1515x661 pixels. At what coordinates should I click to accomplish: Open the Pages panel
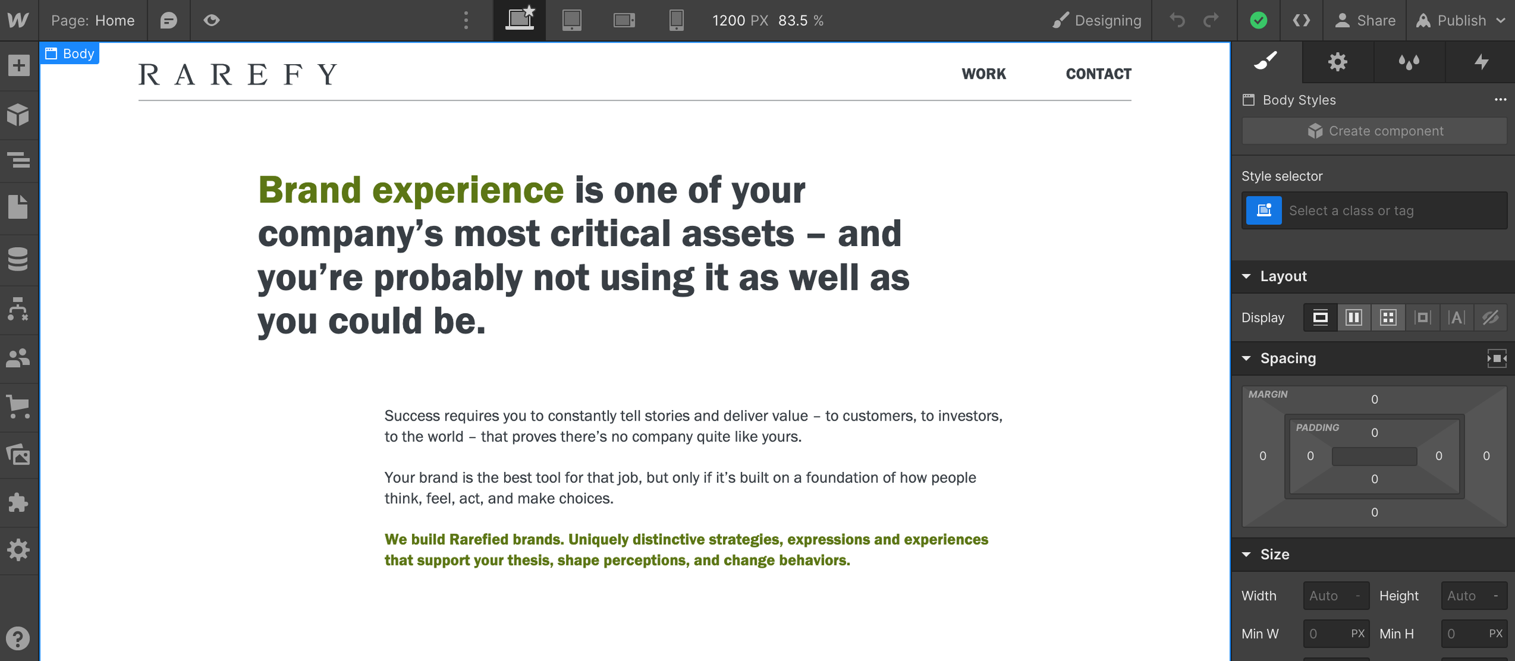tap(19, 207)
